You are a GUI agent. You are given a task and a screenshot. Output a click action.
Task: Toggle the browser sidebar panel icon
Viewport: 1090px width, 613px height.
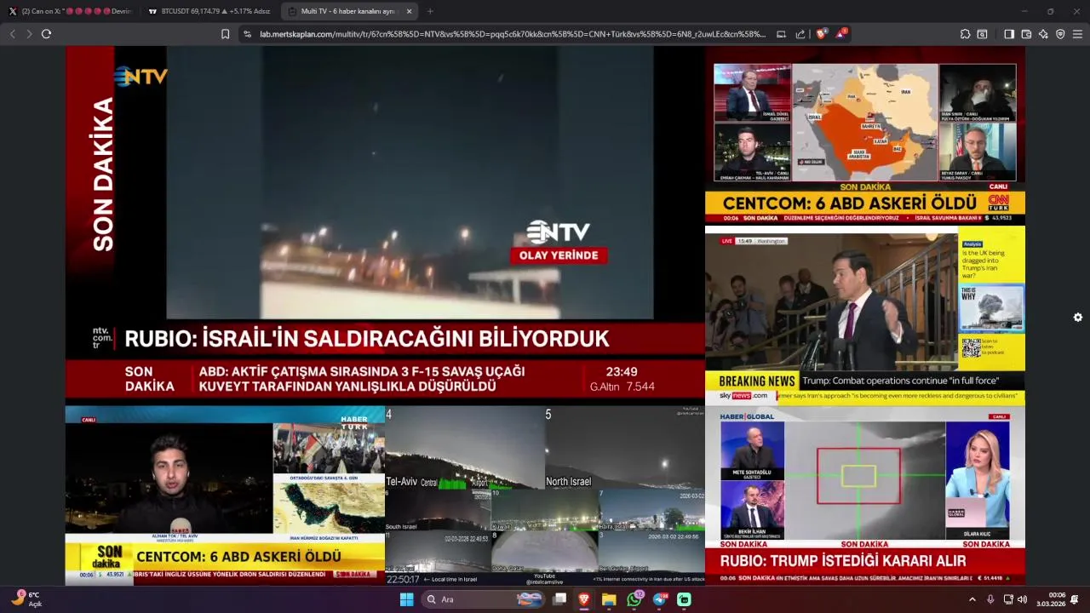point(1009,34)
